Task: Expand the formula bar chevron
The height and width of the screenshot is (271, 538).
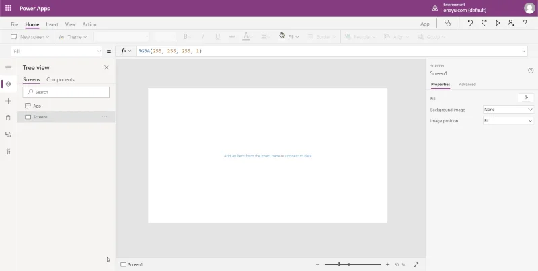Action: (x=524, y=52)
